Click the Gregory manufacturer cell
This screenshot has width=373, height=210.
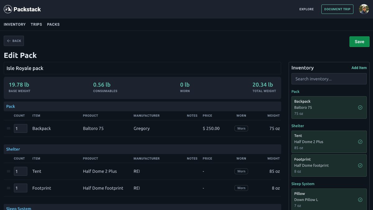142,128
